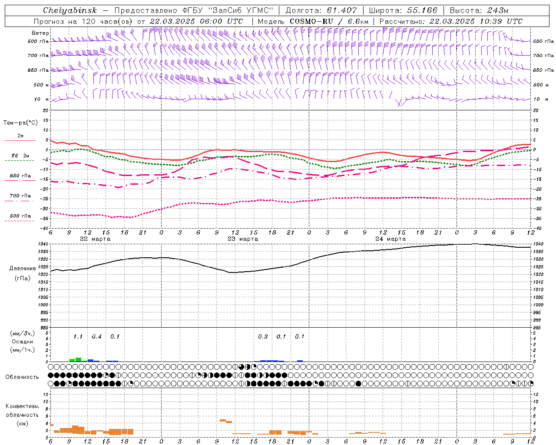The image size is (556, 445).
Task: Select the 'Высота: 243м' elevation text
Action: [479, 10]
